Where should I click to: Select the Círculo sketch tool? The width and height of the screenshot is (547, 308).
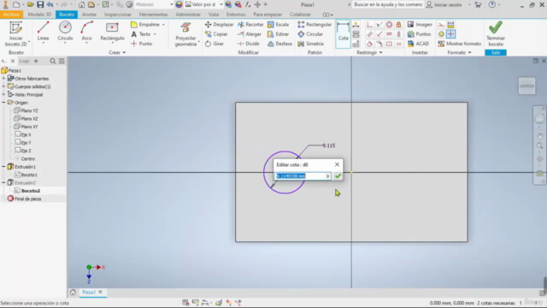click(x=65, y=32)
